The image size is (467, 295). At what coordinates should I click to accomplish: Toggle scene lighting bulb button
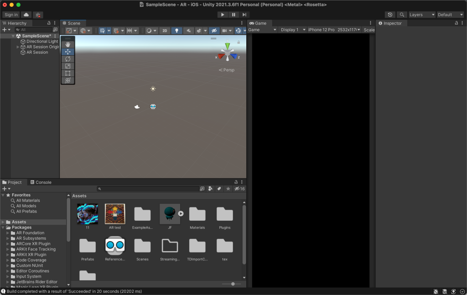(x=176, y=31)
